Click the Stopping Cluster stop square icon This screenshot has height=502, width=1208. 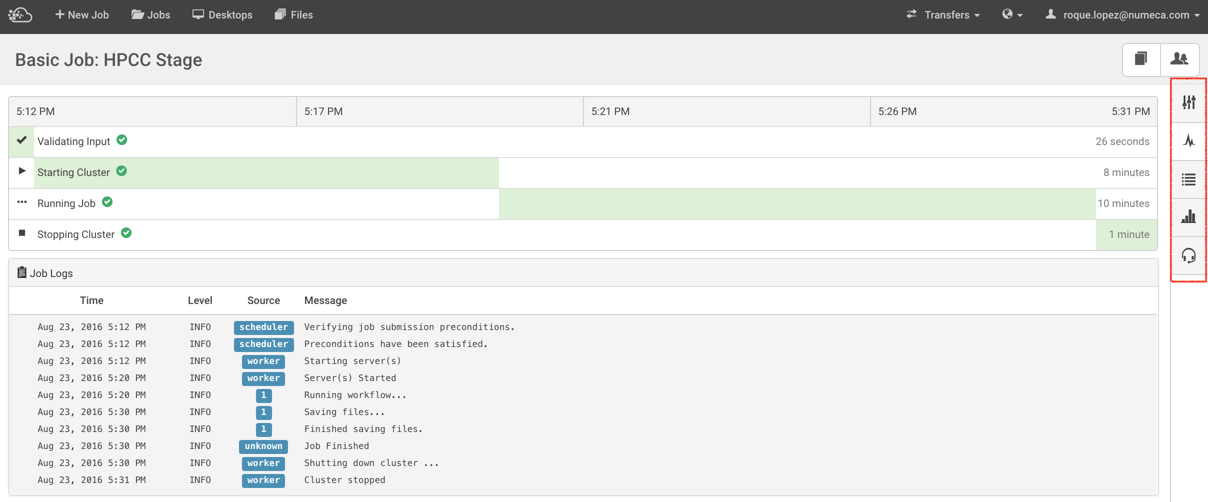[x=21, y=233]
